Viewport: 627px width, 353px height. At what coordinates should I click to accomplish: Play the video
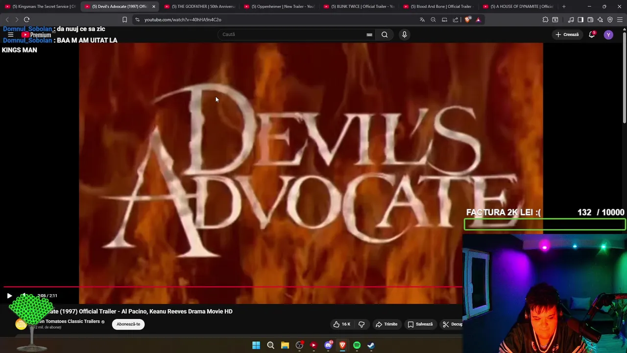tap(9, 296)
